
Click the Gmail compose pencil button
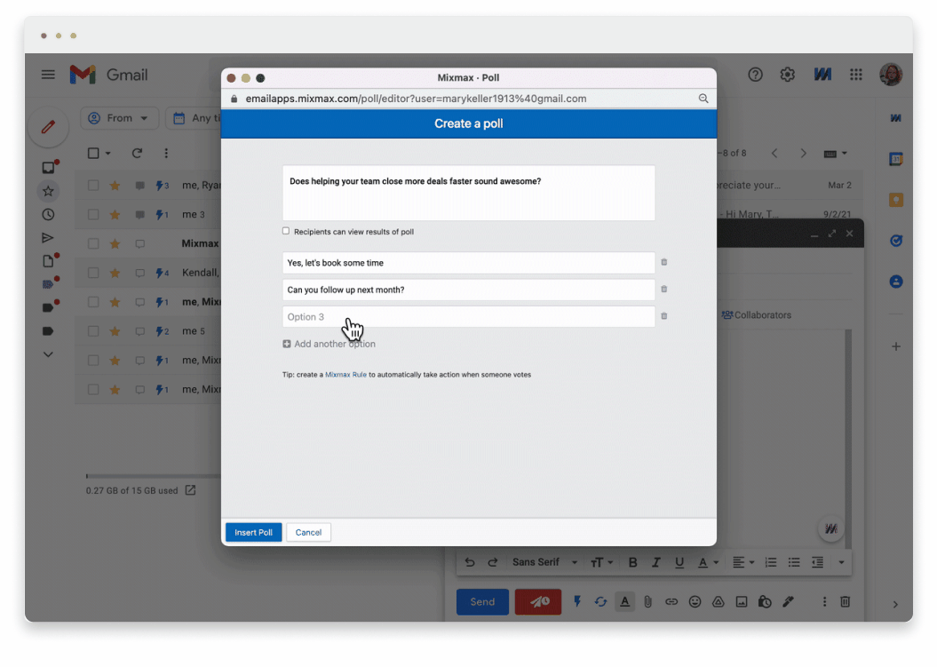coord(48,127)
